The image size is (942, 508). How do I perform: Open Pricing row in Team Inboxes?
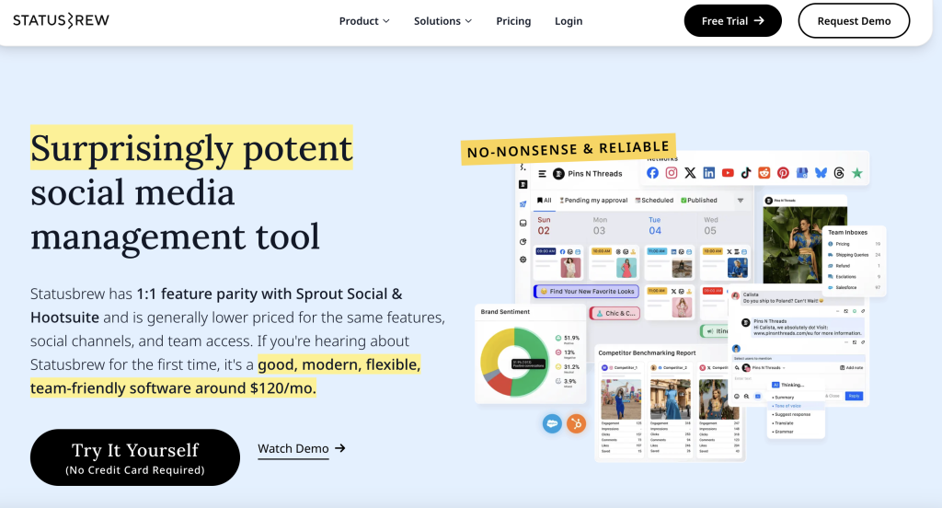click(854, 244)
